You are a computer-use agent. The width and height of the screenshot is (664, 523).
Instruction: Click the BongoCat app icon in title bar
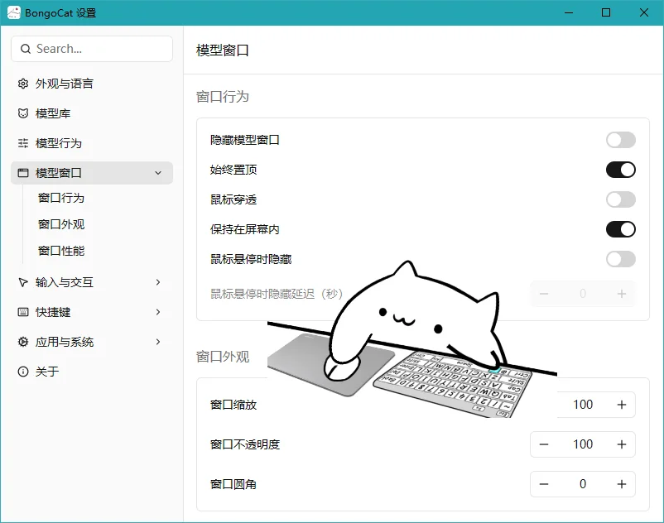(x=13, y=12)
